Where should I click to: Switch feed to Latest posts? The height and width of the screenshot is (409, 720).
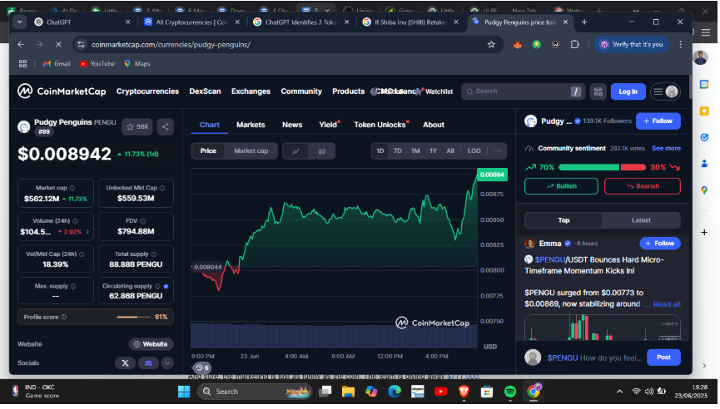click(641, 220)
